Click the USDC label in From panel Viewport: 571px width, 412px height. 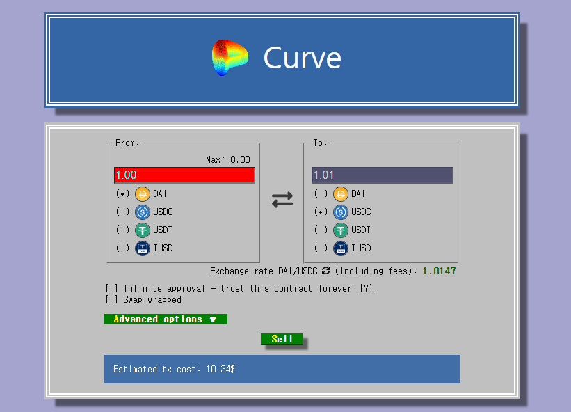(x=163, y=212)
